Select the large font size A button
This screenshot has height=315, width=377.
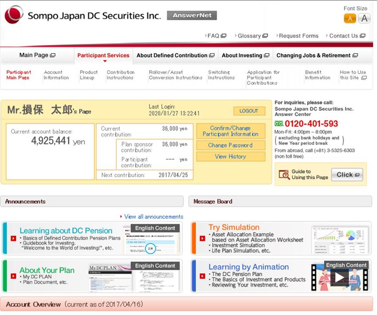point(364,19)
